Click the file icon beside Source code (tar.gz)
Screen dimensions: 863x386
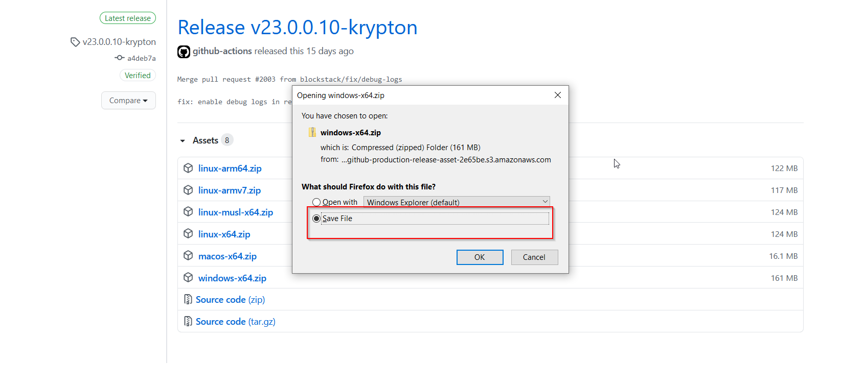(188, 322)
